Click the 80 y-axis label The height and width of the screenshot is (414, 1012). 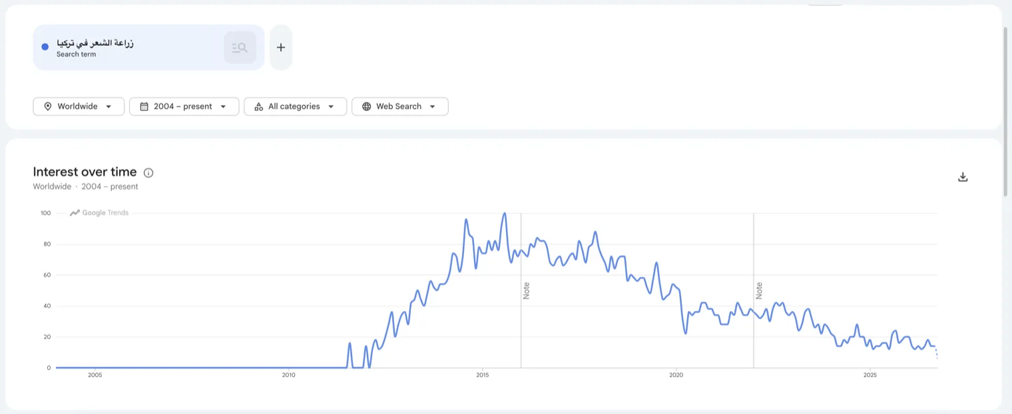click(47, 244)
